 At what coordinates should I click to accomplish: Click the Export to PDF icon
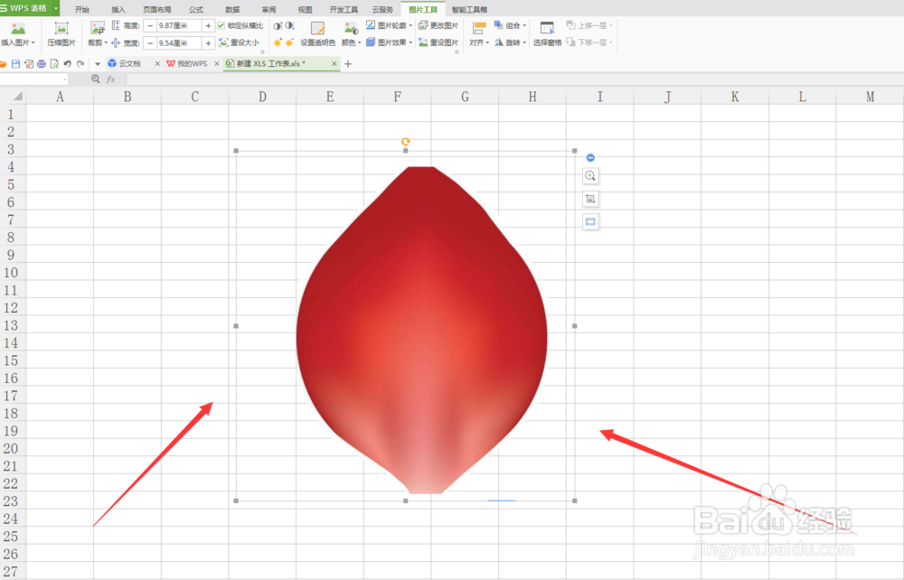[28, 64]
